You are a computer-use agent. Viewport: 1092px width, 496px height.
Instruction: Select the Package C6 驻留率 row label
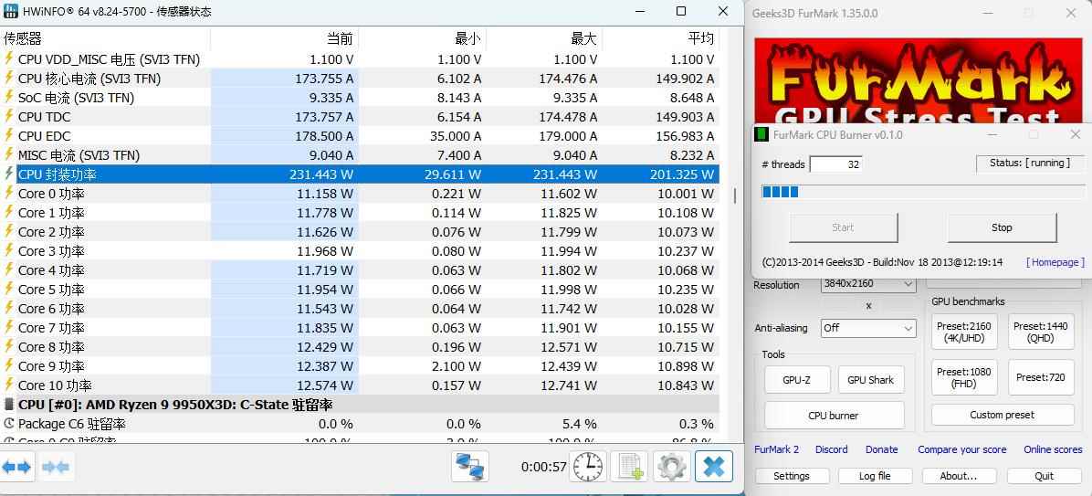pyautogui.click(x=72, y=424)
